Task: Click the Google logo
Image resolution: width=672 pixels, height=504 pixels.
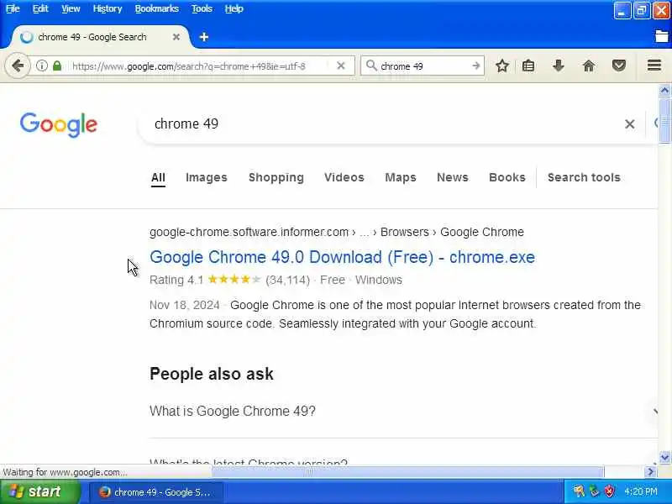Action: (x=59, y=124)
